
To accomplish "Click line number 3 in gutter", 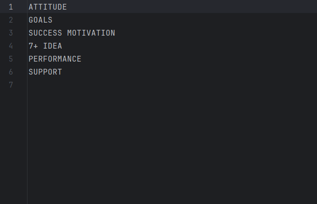I will point(11,33).
